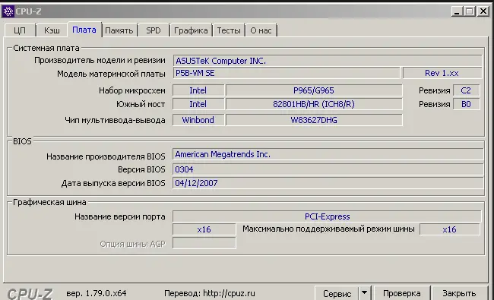Minimize the CPU-Z window

tap(457, 11)
